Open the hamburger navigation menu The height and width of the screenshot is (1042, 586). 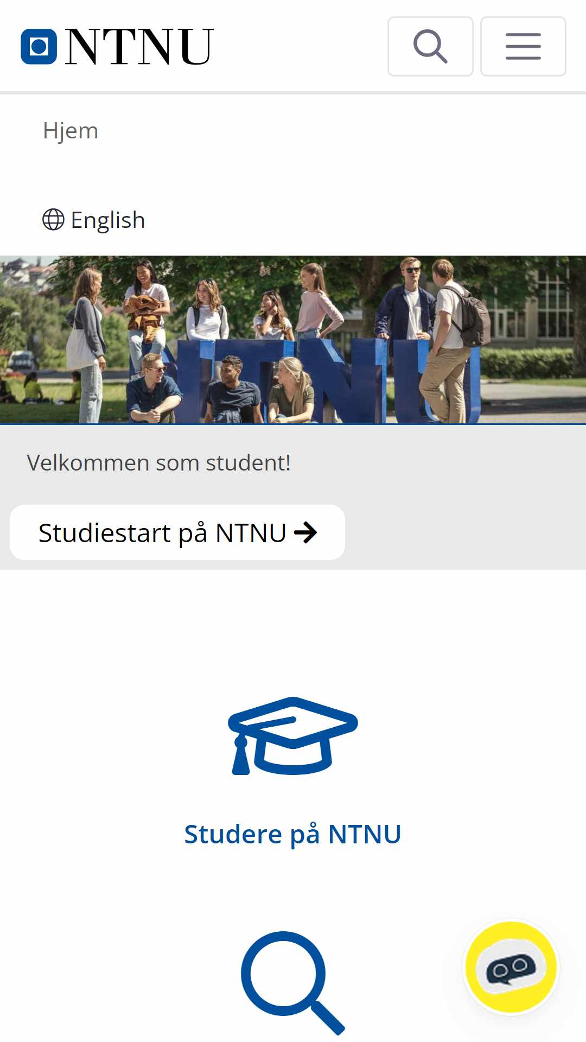click(x=523, y=46)
